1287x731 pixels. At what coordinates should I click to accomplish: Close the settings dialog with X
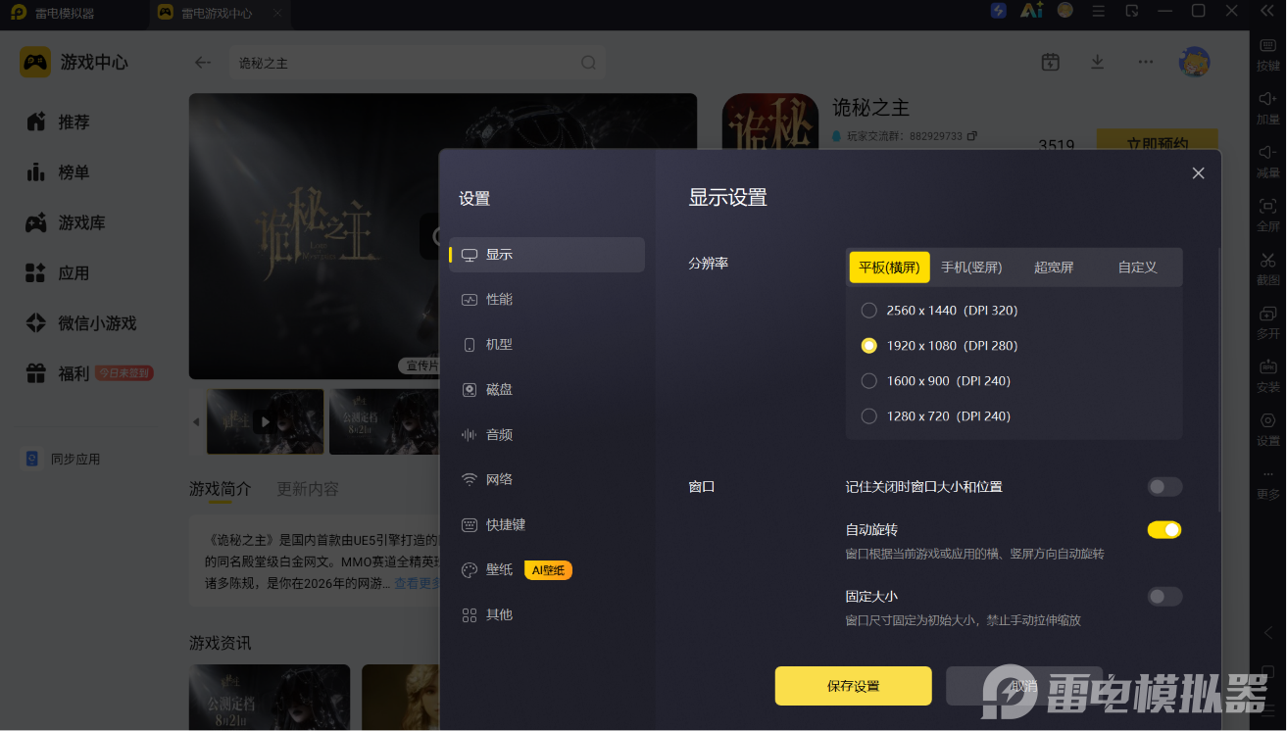(x=1198, y=173)
